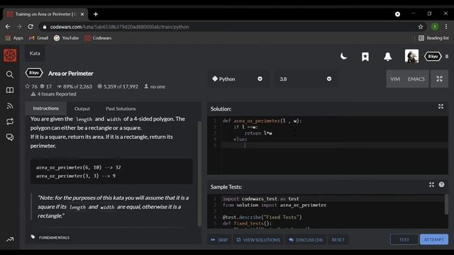Click the kumite arrows icon in sidebar
This screenshot has height=255, width=454.
click(x=10, y=121)
